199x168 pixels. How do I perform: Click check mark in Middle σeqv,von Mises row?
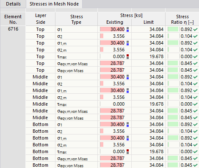click(x=196, y=118)
